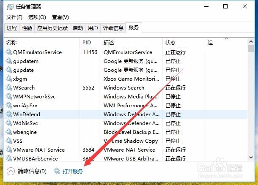258x185 pixels.
Task: Click the gear icon beside VMUSBArbService
Action: (9, 158)
